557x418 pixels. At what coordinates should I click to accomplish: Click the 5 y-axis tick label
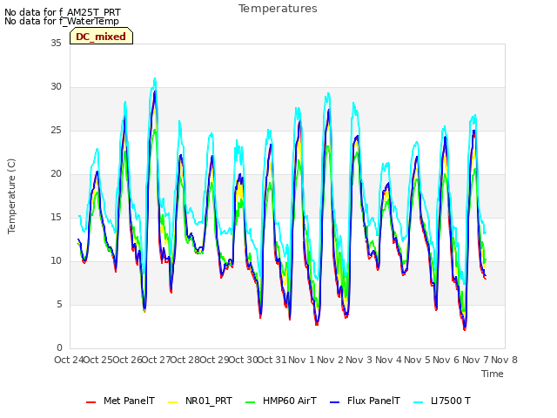click(x=59, y=304)
